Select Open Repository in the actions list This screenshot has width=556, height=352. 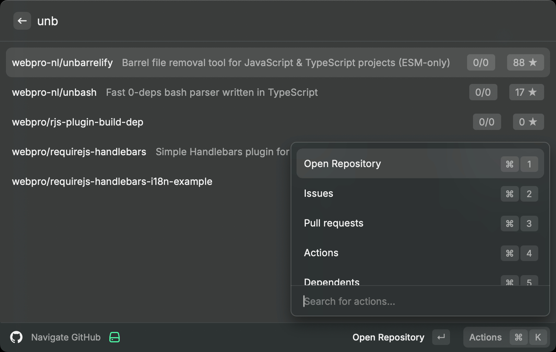click(342, 164)
